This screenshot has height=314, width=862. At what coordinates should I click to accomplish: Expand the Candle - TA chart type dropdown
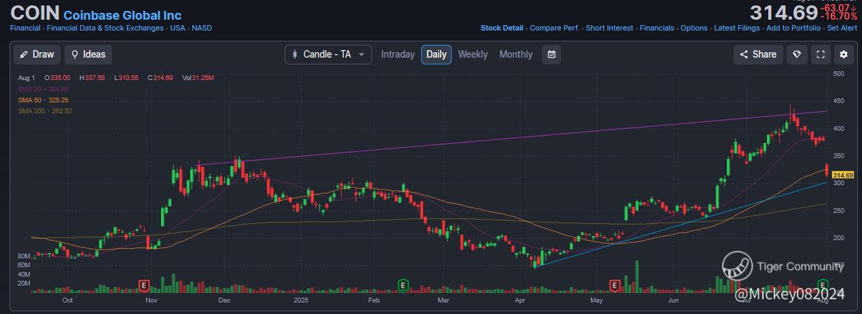coord(328,54)
